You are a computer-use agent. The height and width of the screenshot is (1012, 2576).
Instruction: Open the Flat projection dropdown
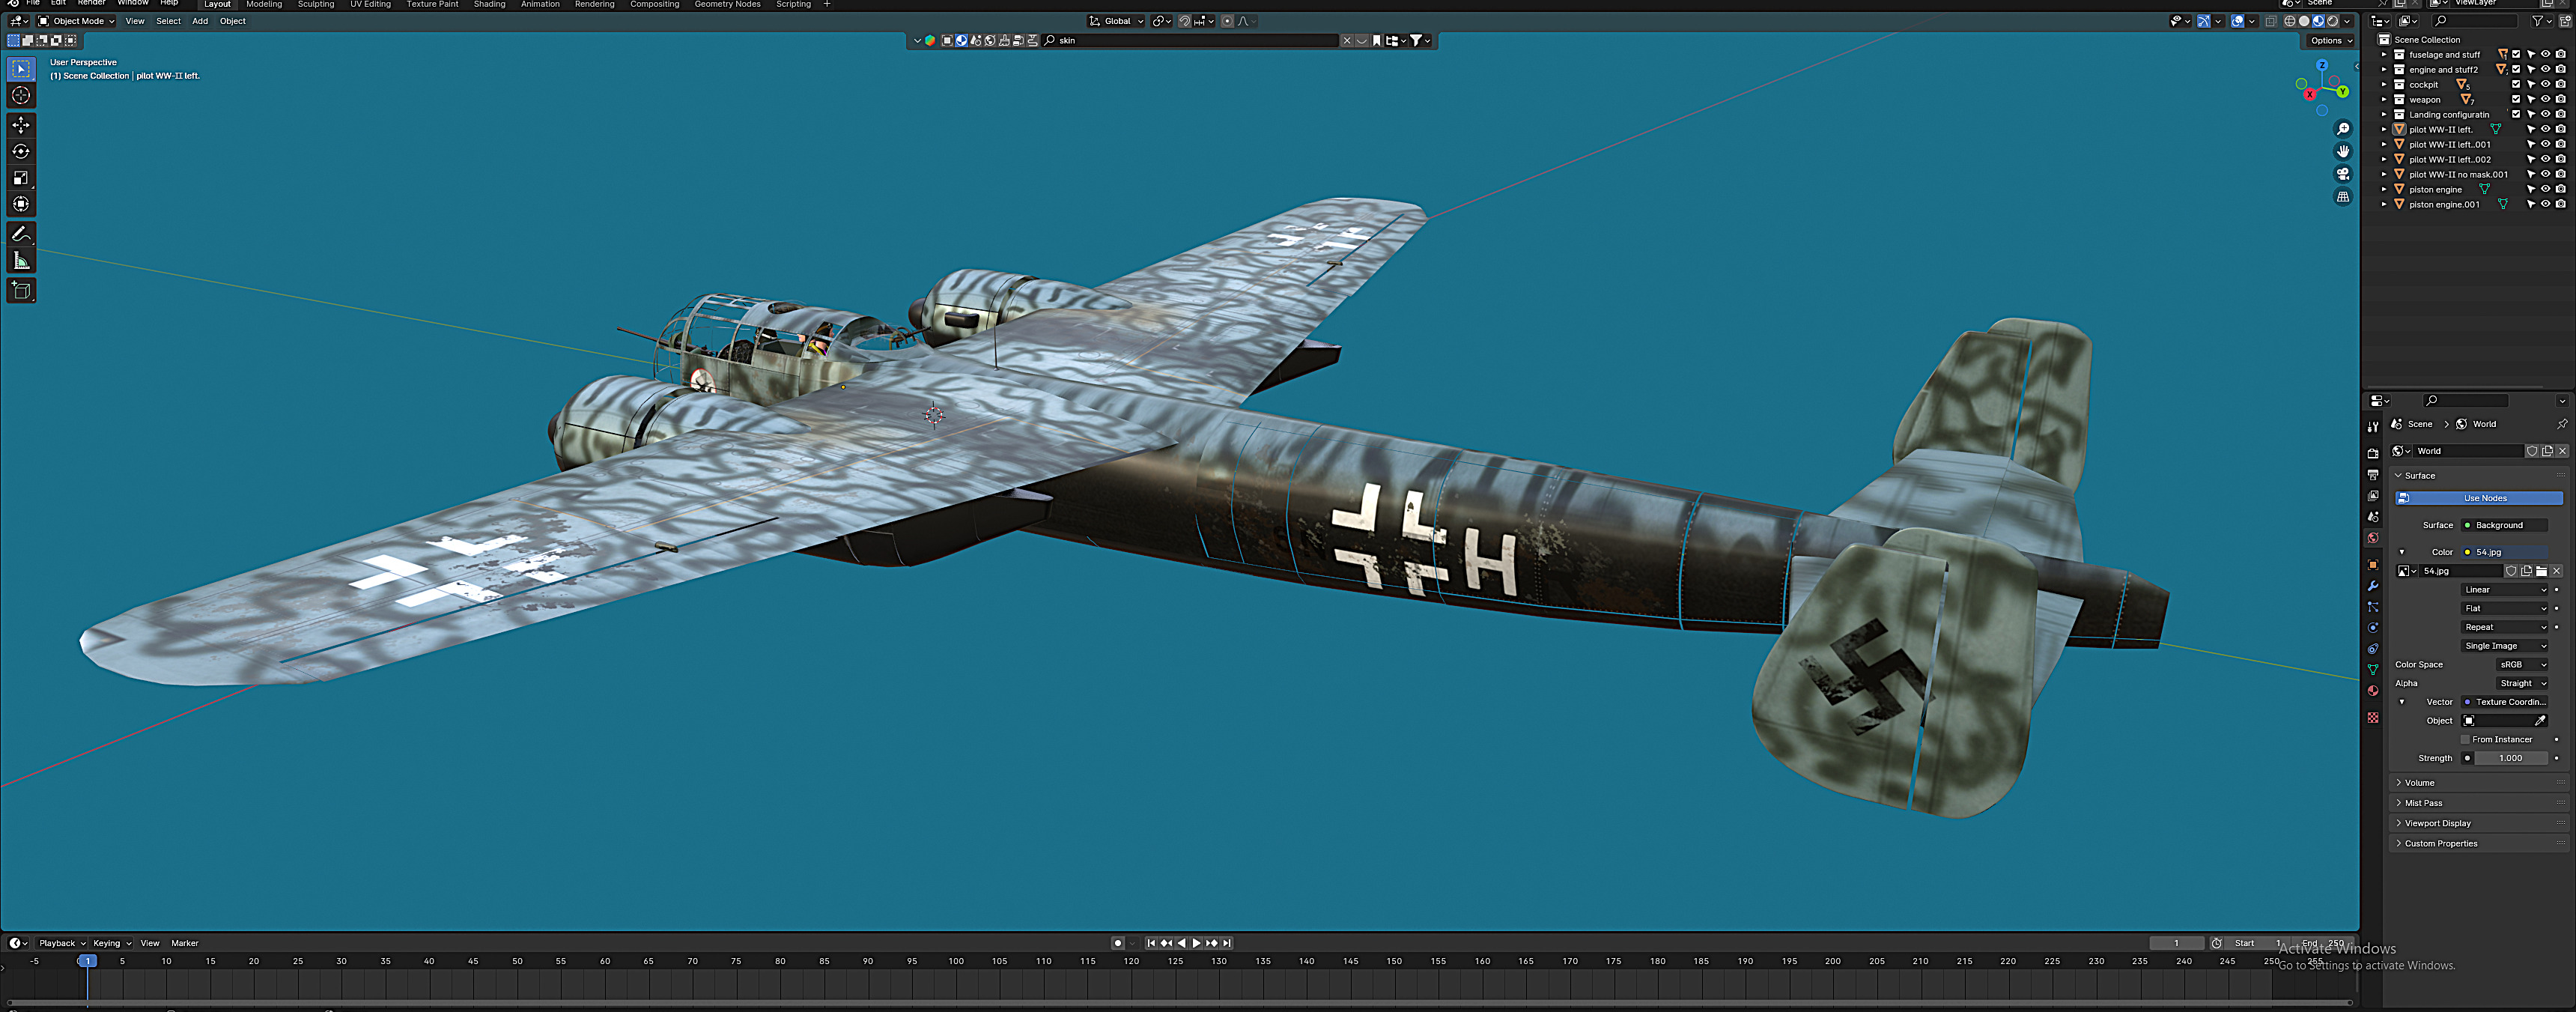pos(2504,609)
